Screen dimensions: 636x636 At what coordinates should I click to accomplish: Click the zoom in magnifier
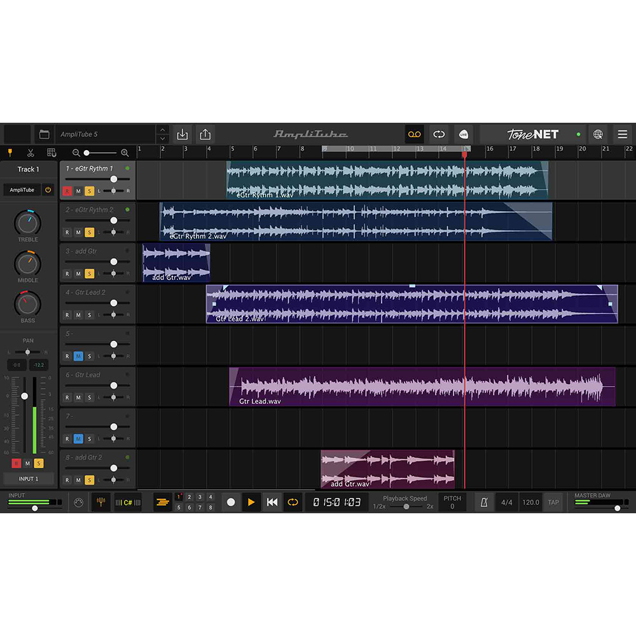(x=125, y=153)
